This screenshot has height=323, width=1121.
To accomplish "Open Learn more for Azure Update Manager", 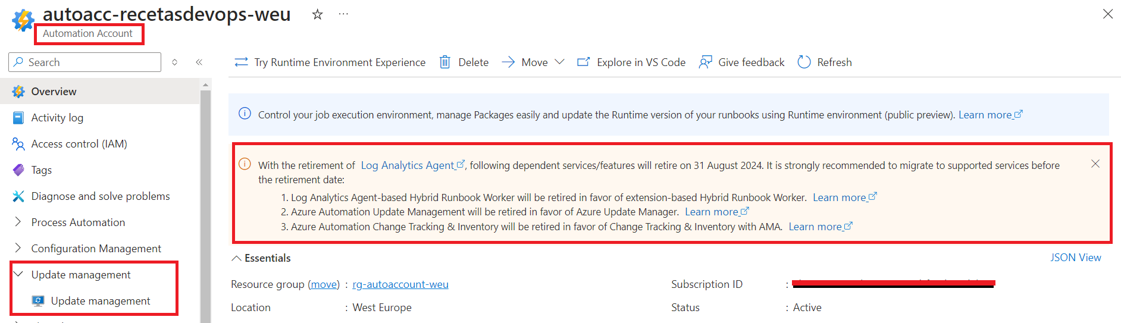I will [x=717, y=212].
